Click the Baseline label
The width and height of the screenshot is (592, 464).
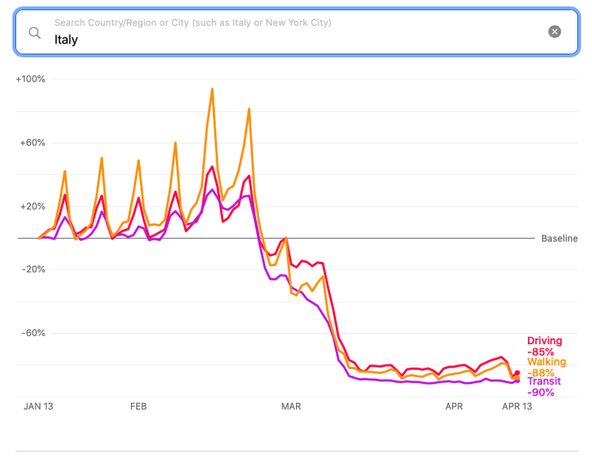pyautogui.click(x=559, y=238)
